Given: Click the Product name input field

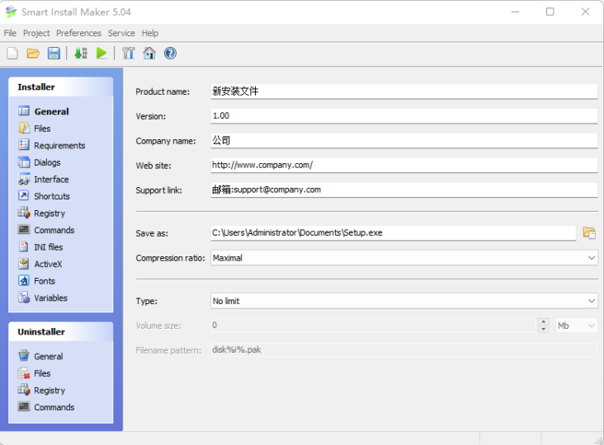Looking at the screenshot, I should coord(403,91).
